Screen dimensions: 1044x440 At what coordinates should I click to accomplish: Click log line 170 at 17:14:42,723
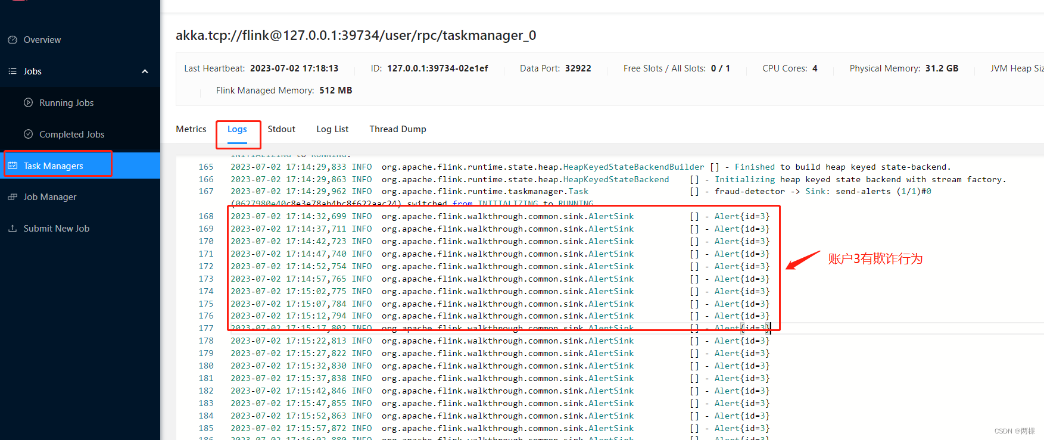[500, 242]
